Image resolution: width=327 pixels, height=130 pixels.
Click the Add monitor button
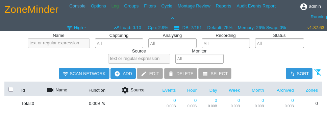click(123, 73)
